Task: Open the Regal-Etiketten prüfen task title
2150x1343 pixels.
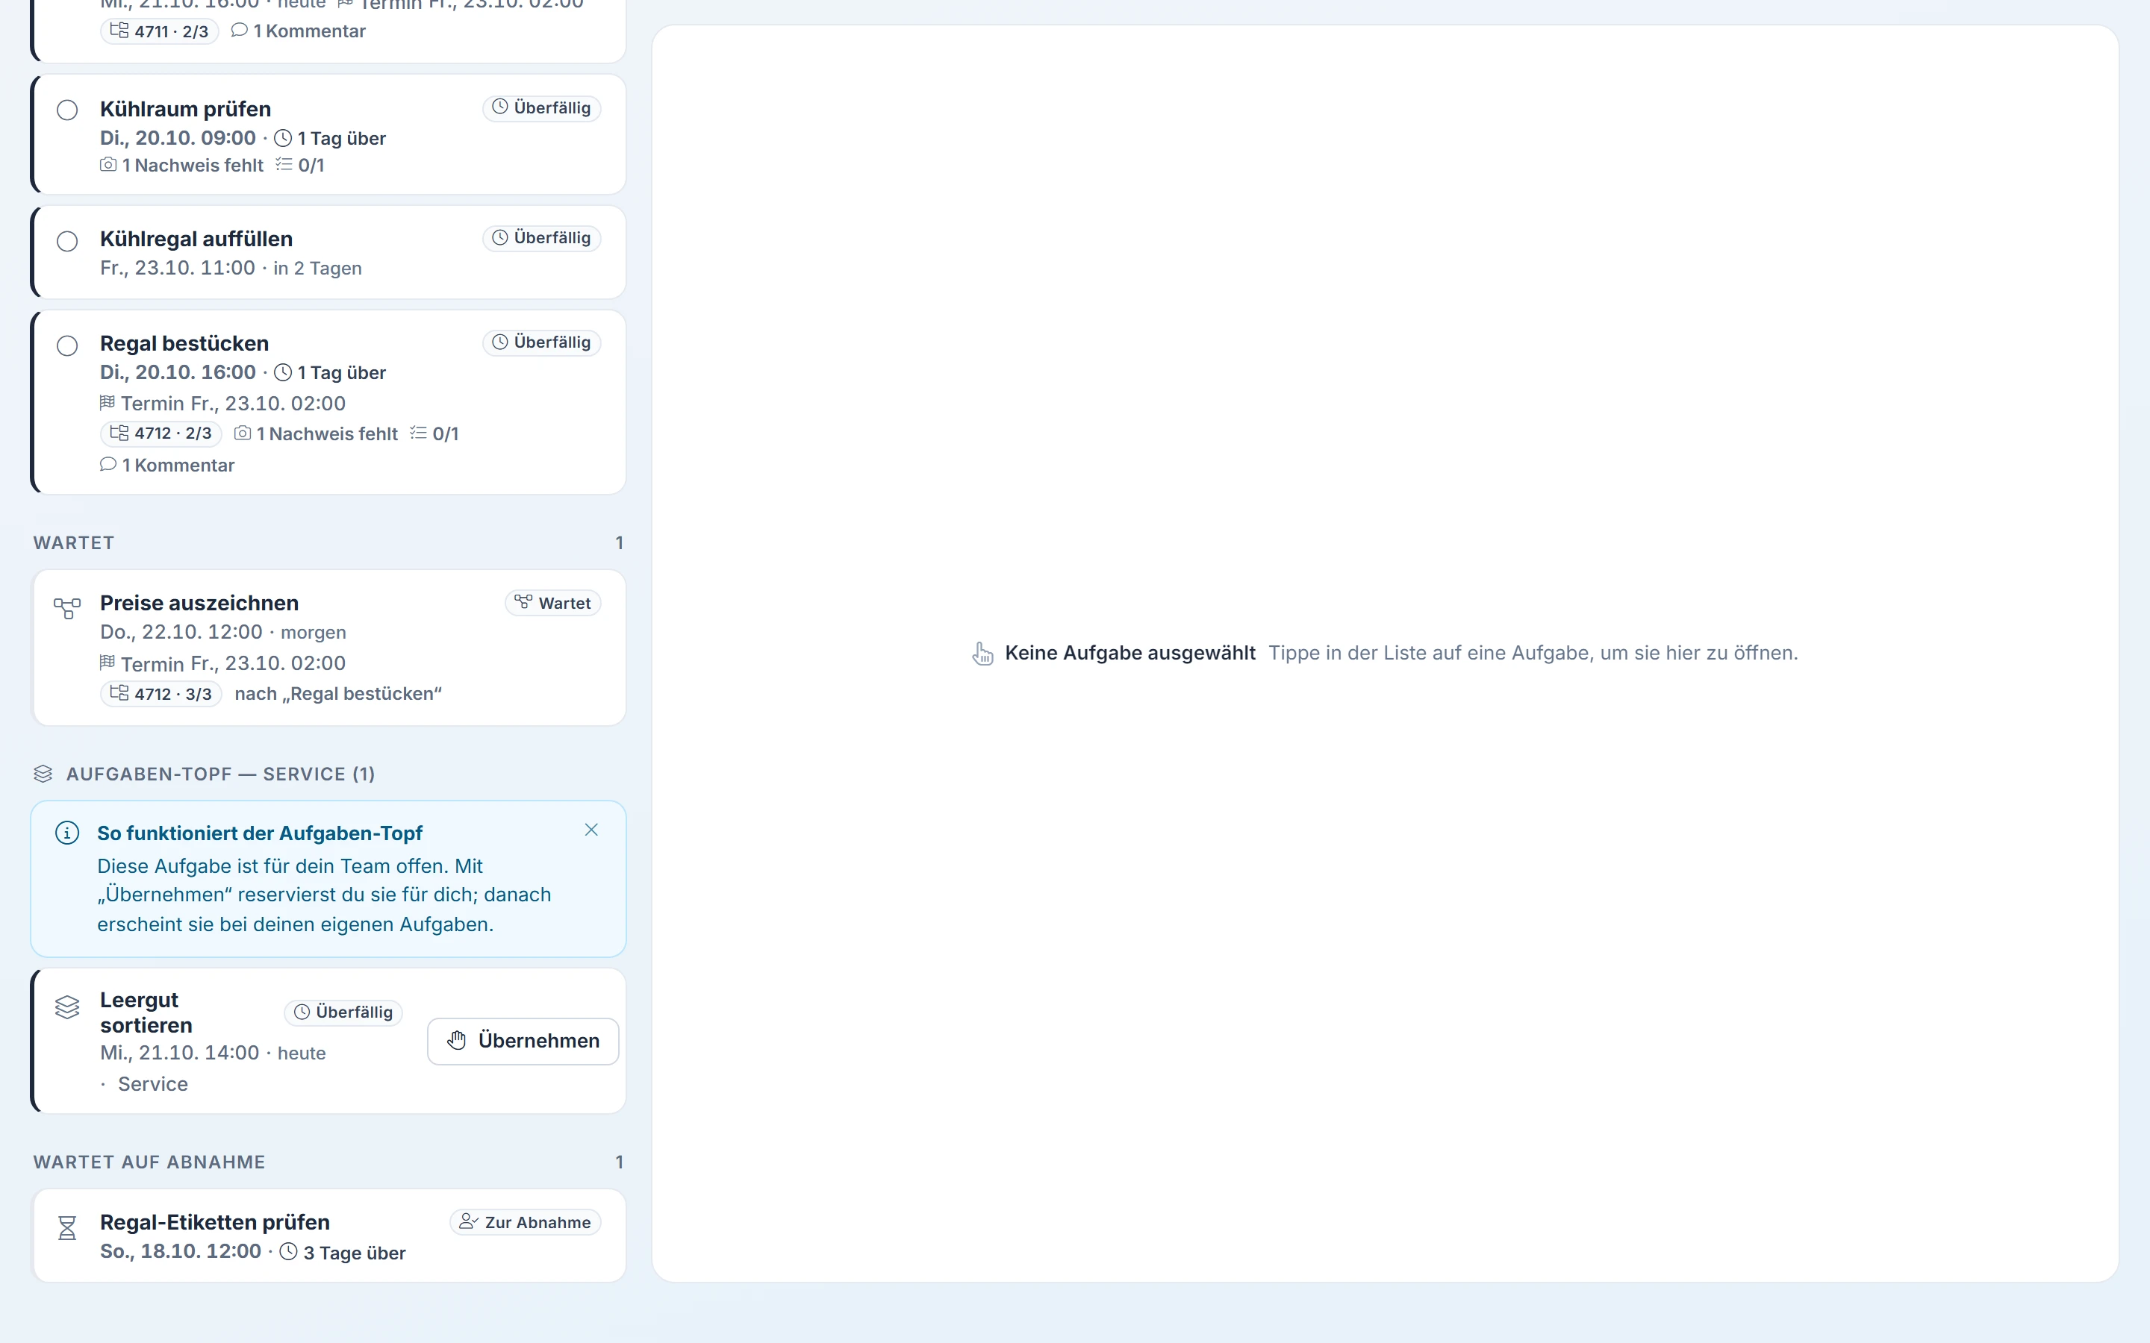Action: [x=215, y=1222]
